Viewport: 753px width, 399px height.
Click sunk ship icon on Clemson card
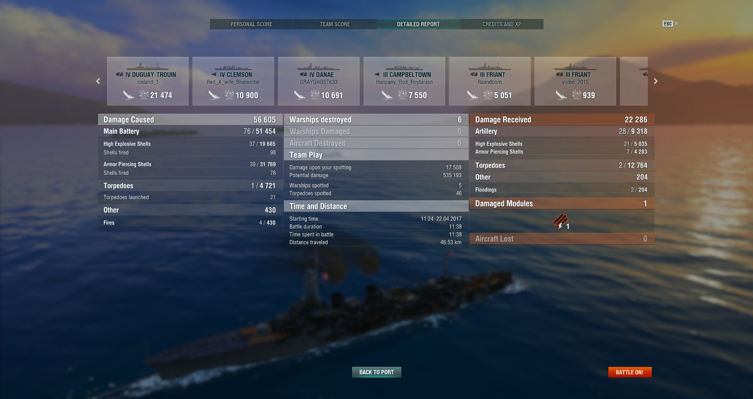214,95
